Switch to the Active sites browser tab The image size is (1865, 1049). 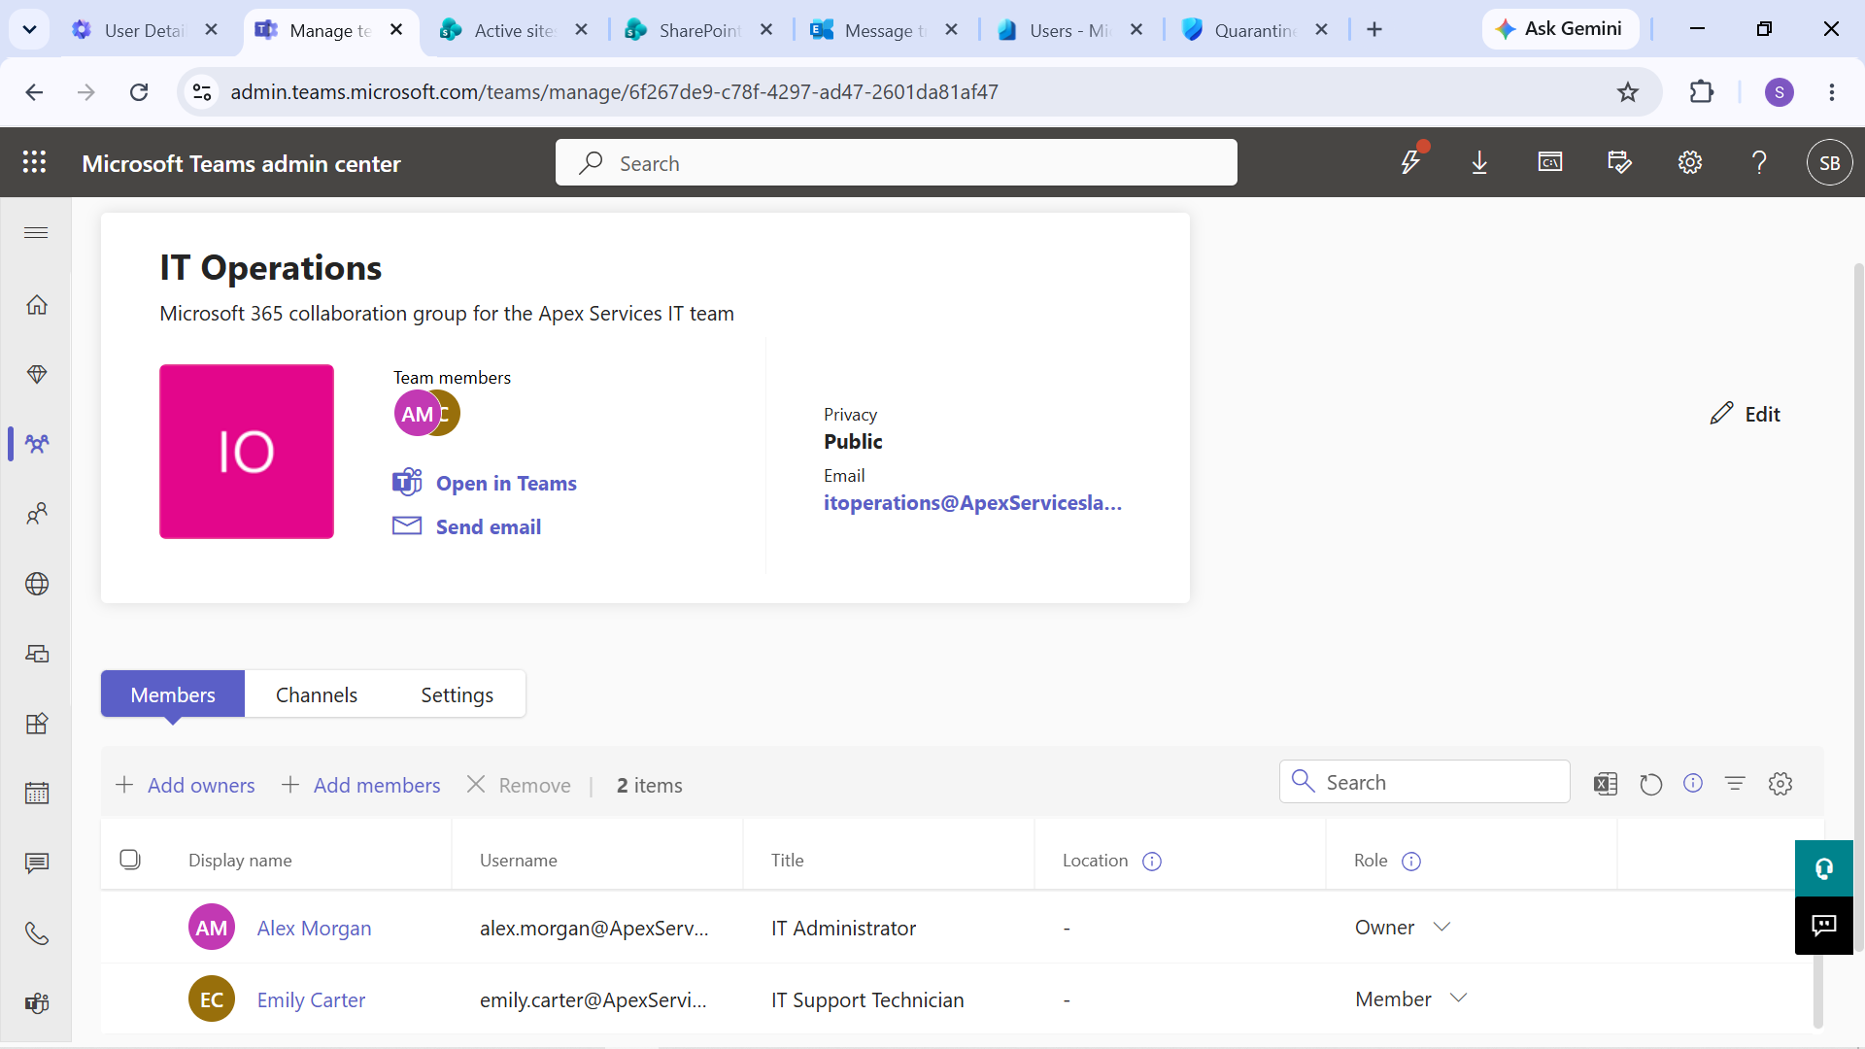point(513,30)
